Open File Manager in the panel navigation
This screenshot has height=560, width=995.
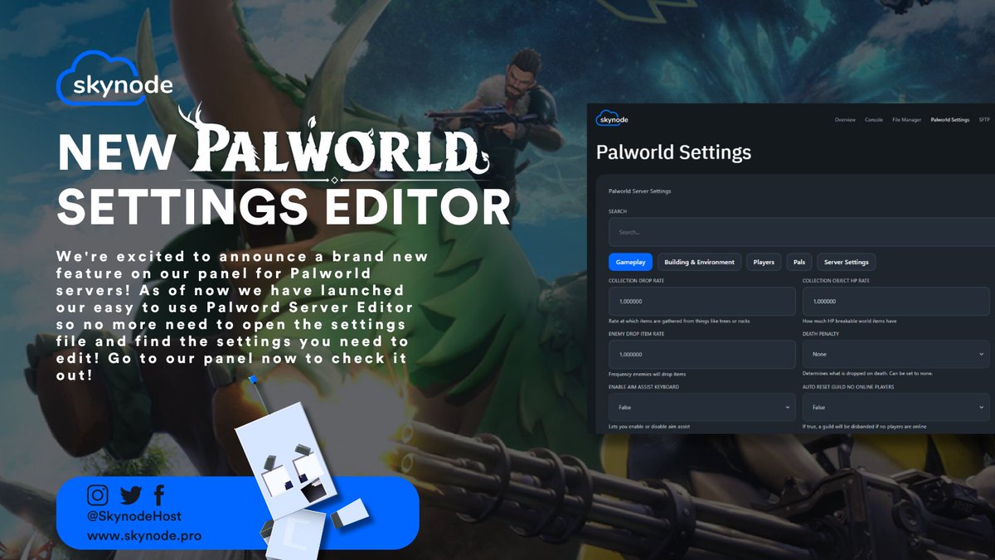(906, 120)
